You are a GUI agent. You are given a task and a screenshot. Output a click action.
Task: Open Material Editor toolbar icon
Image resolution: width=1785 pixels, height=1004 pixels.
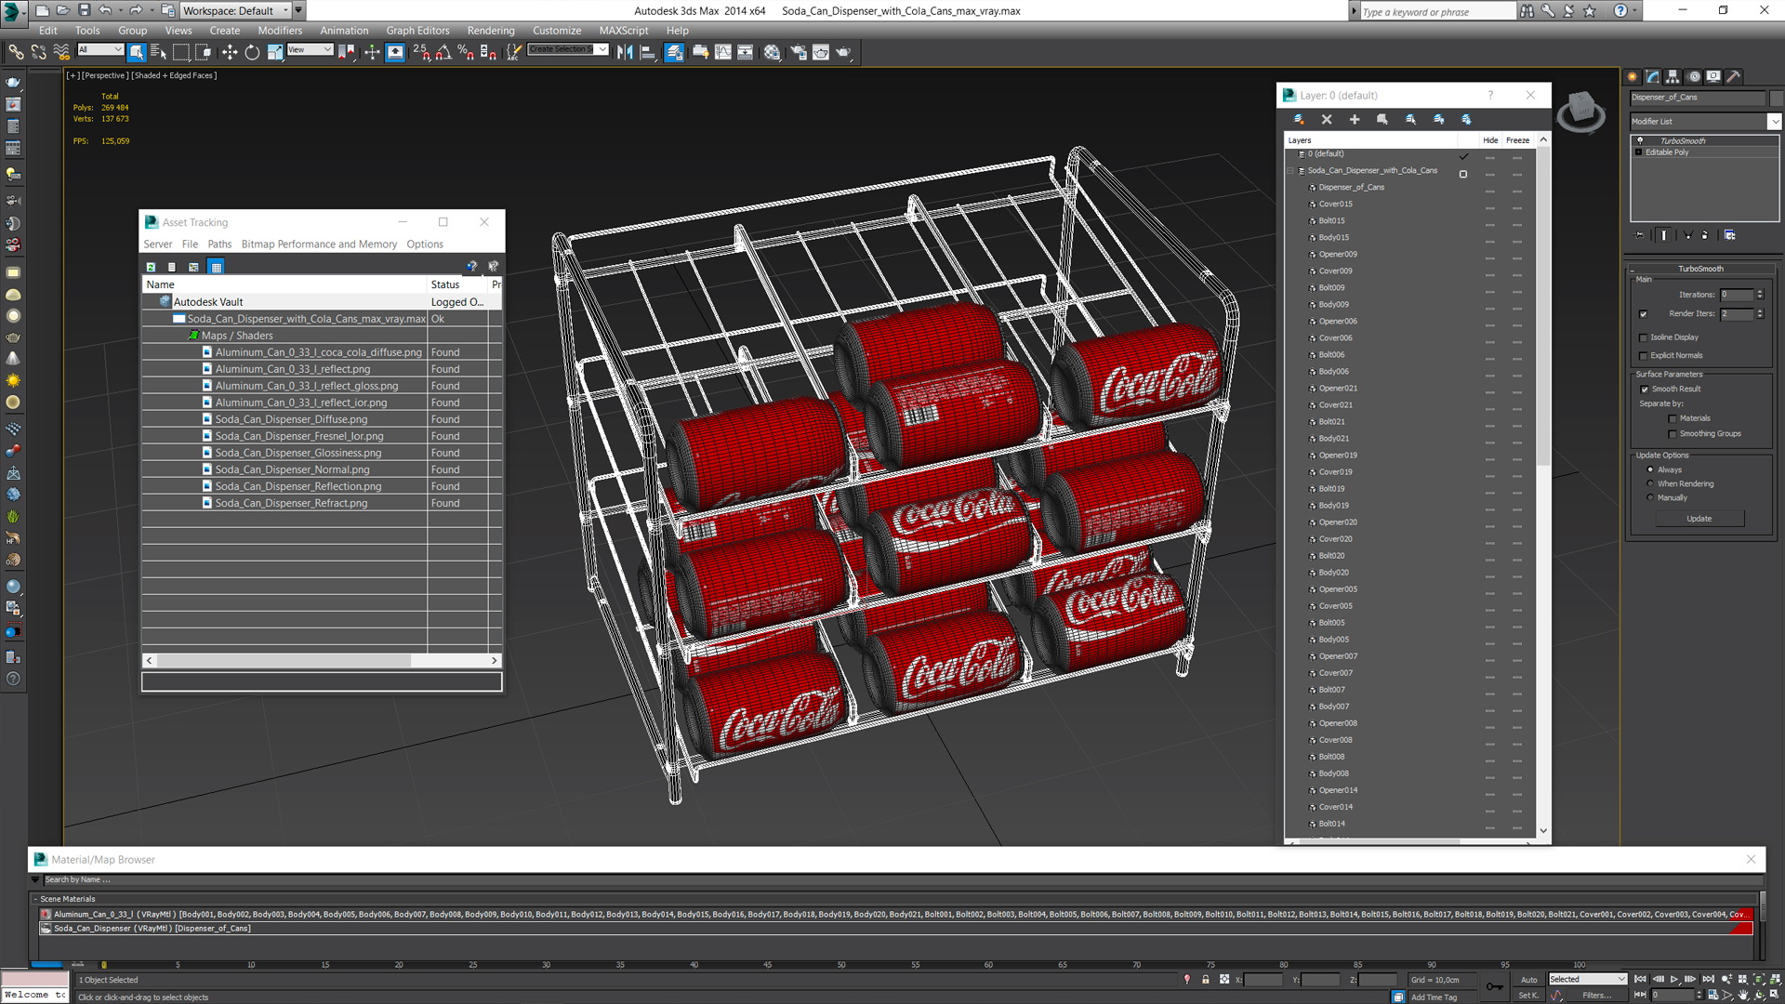tap(772, 52)
